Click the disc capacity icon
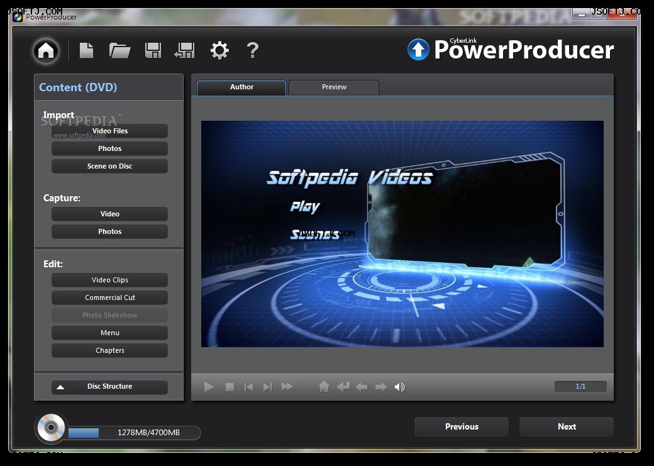654x466 pixels. (52, 427)
